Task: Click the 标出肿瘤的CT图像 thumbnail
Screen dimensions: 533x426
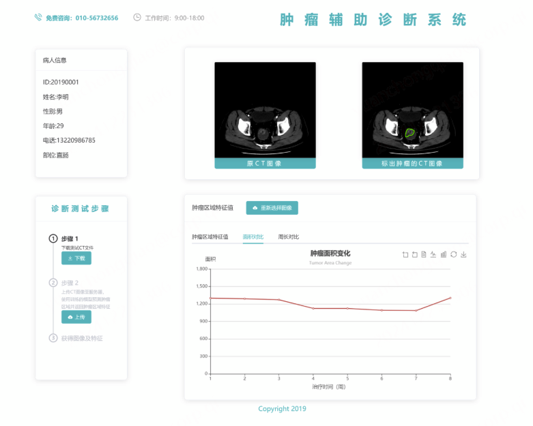Action: click(x=413, y=115)
